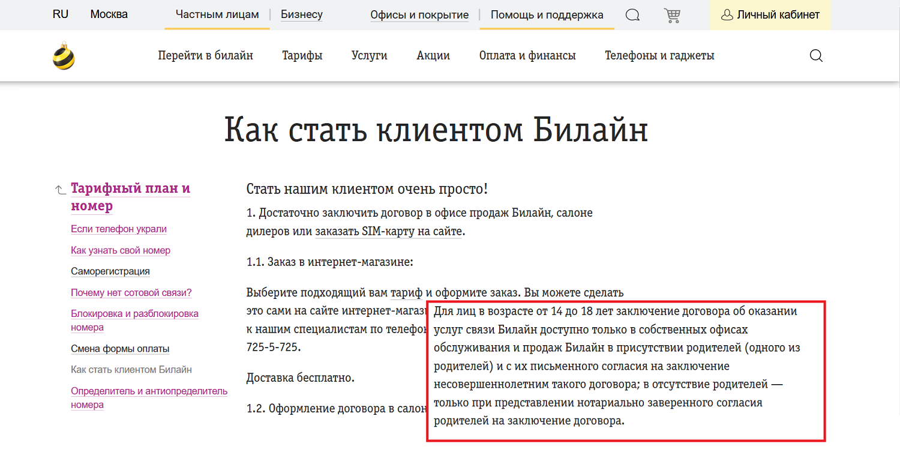Open Помощь и поддержка

tap(547, 15)
